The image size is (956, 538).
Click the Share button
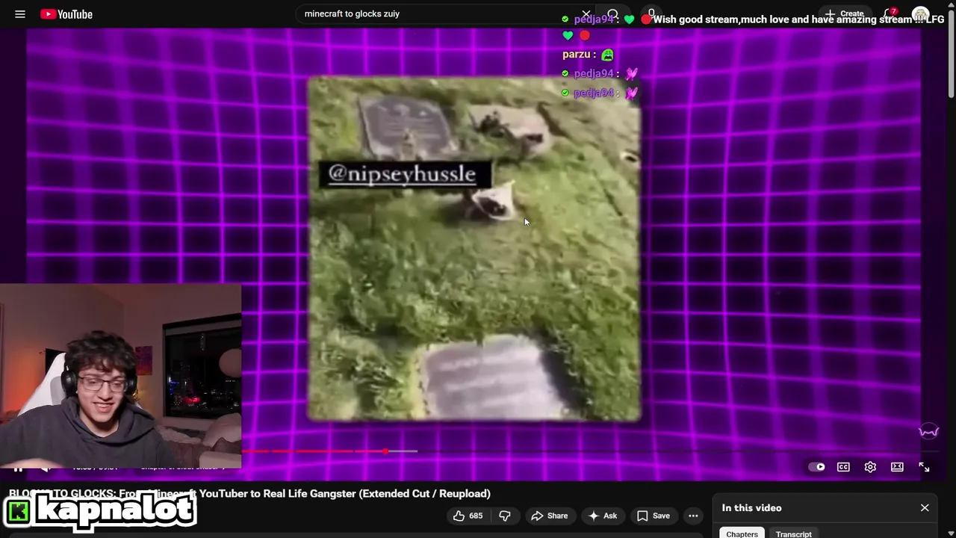click(549, 516)
